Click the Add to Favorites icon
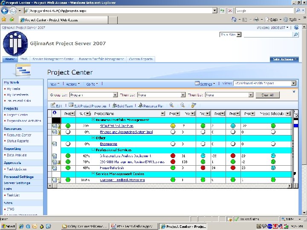 point(12,19)
